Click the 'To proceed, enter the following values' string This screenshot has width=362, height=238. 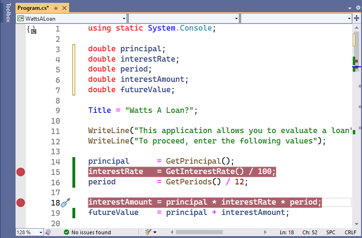[226, 141]
